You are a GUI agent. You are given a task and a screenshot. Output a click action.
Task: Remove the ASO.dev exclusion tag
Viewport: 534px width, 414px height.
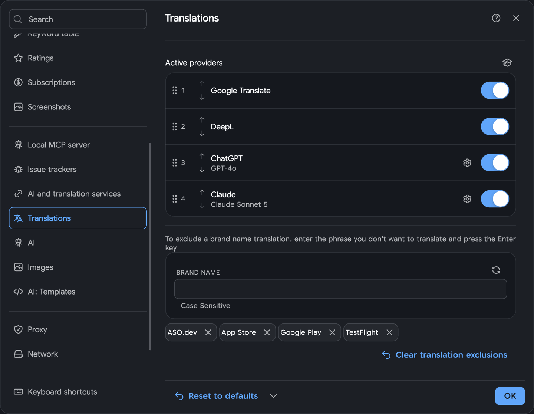point(208,332)
